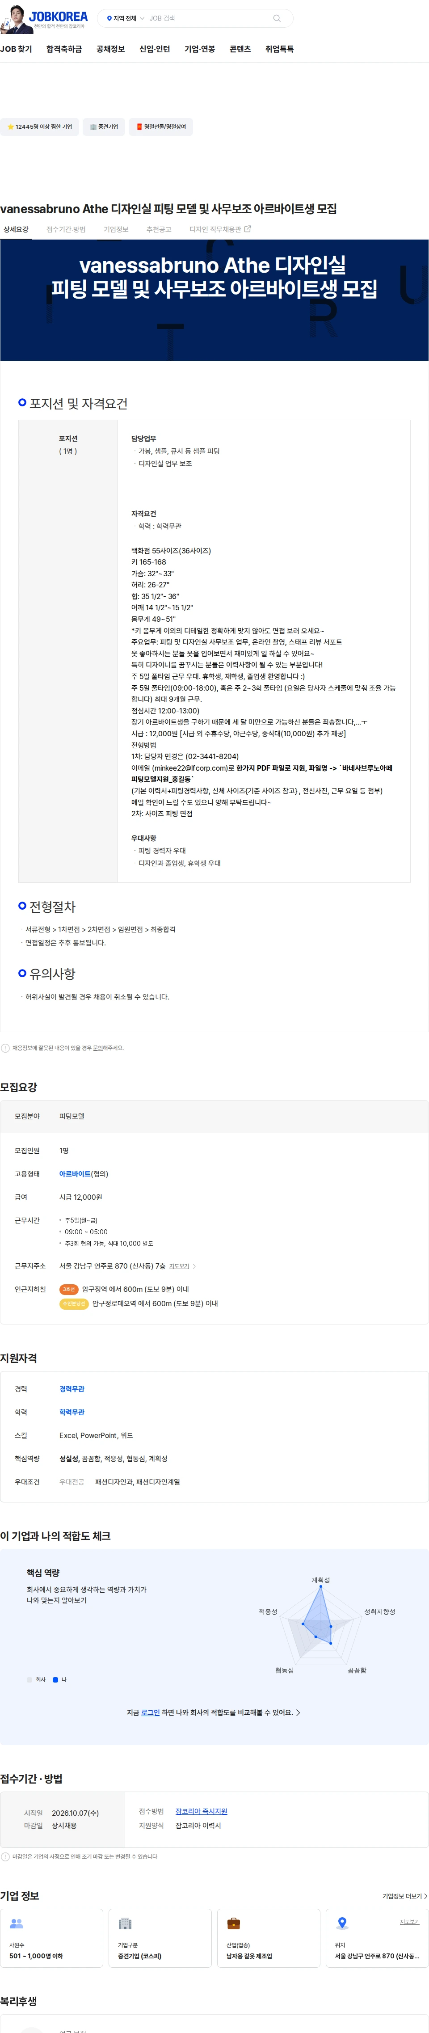Open the 디자인 직무채용관 tab link
This screenshot has height=2033, width=429.
coord(220,230)
